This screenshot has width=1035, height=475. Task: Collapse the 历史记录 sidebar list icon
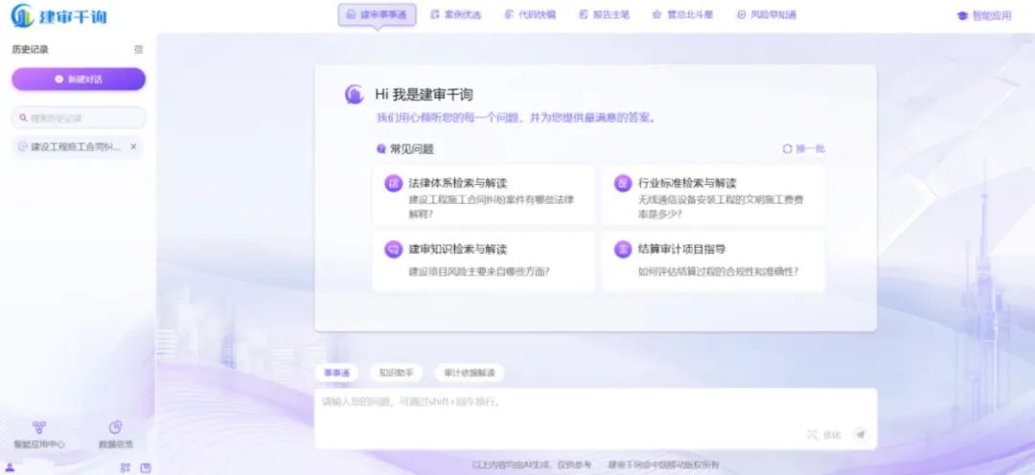tap(139, 50)
